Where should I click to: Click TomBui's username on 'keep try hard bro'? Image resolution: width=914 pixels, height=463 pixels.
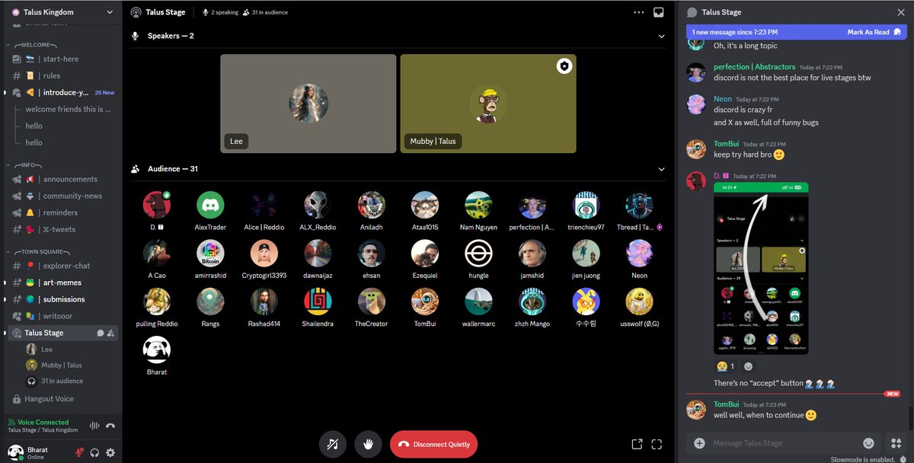pyautogui.click(x=726, y=143)
